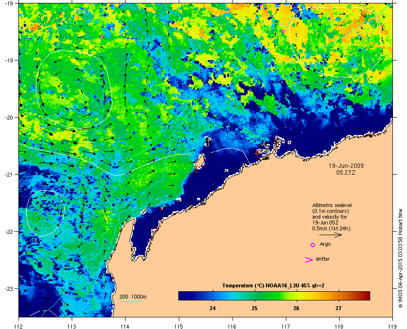This screenshot has height=329, width=407.
Task: Click the longitude label '118'
Action: tap(339, 327)
